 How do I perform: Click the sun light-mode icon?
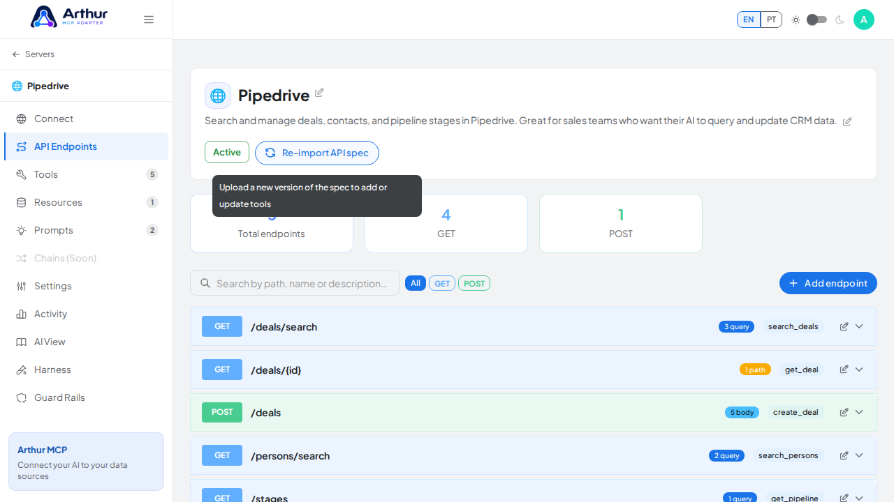(796, 20)
